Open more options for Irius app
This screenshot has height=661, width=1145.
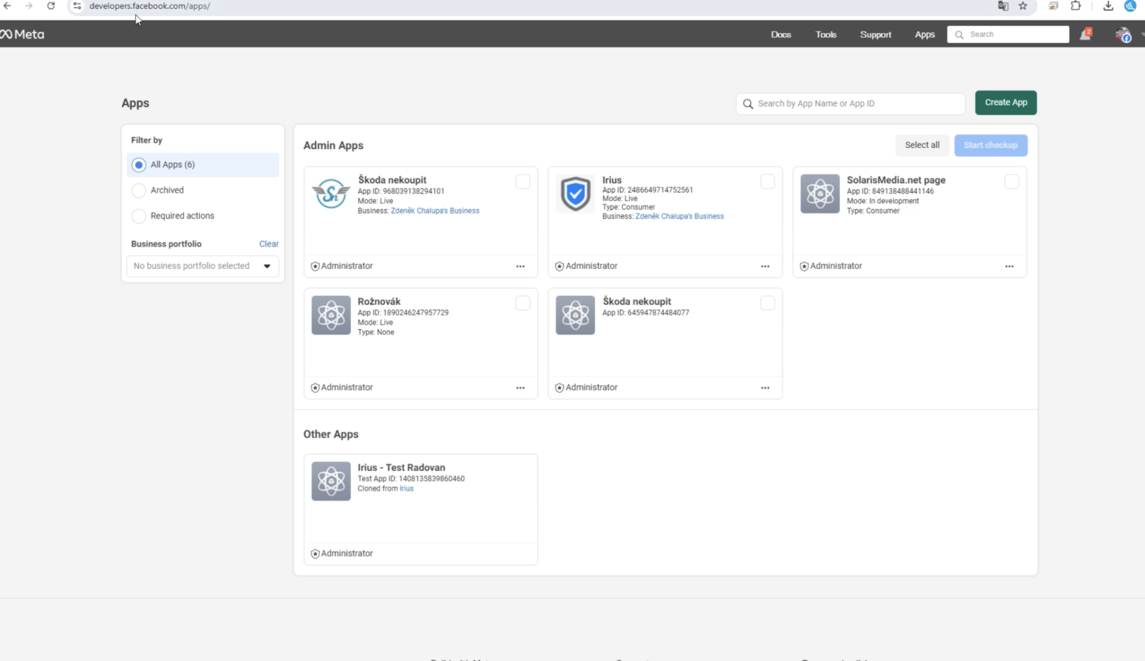coord(765,266)
